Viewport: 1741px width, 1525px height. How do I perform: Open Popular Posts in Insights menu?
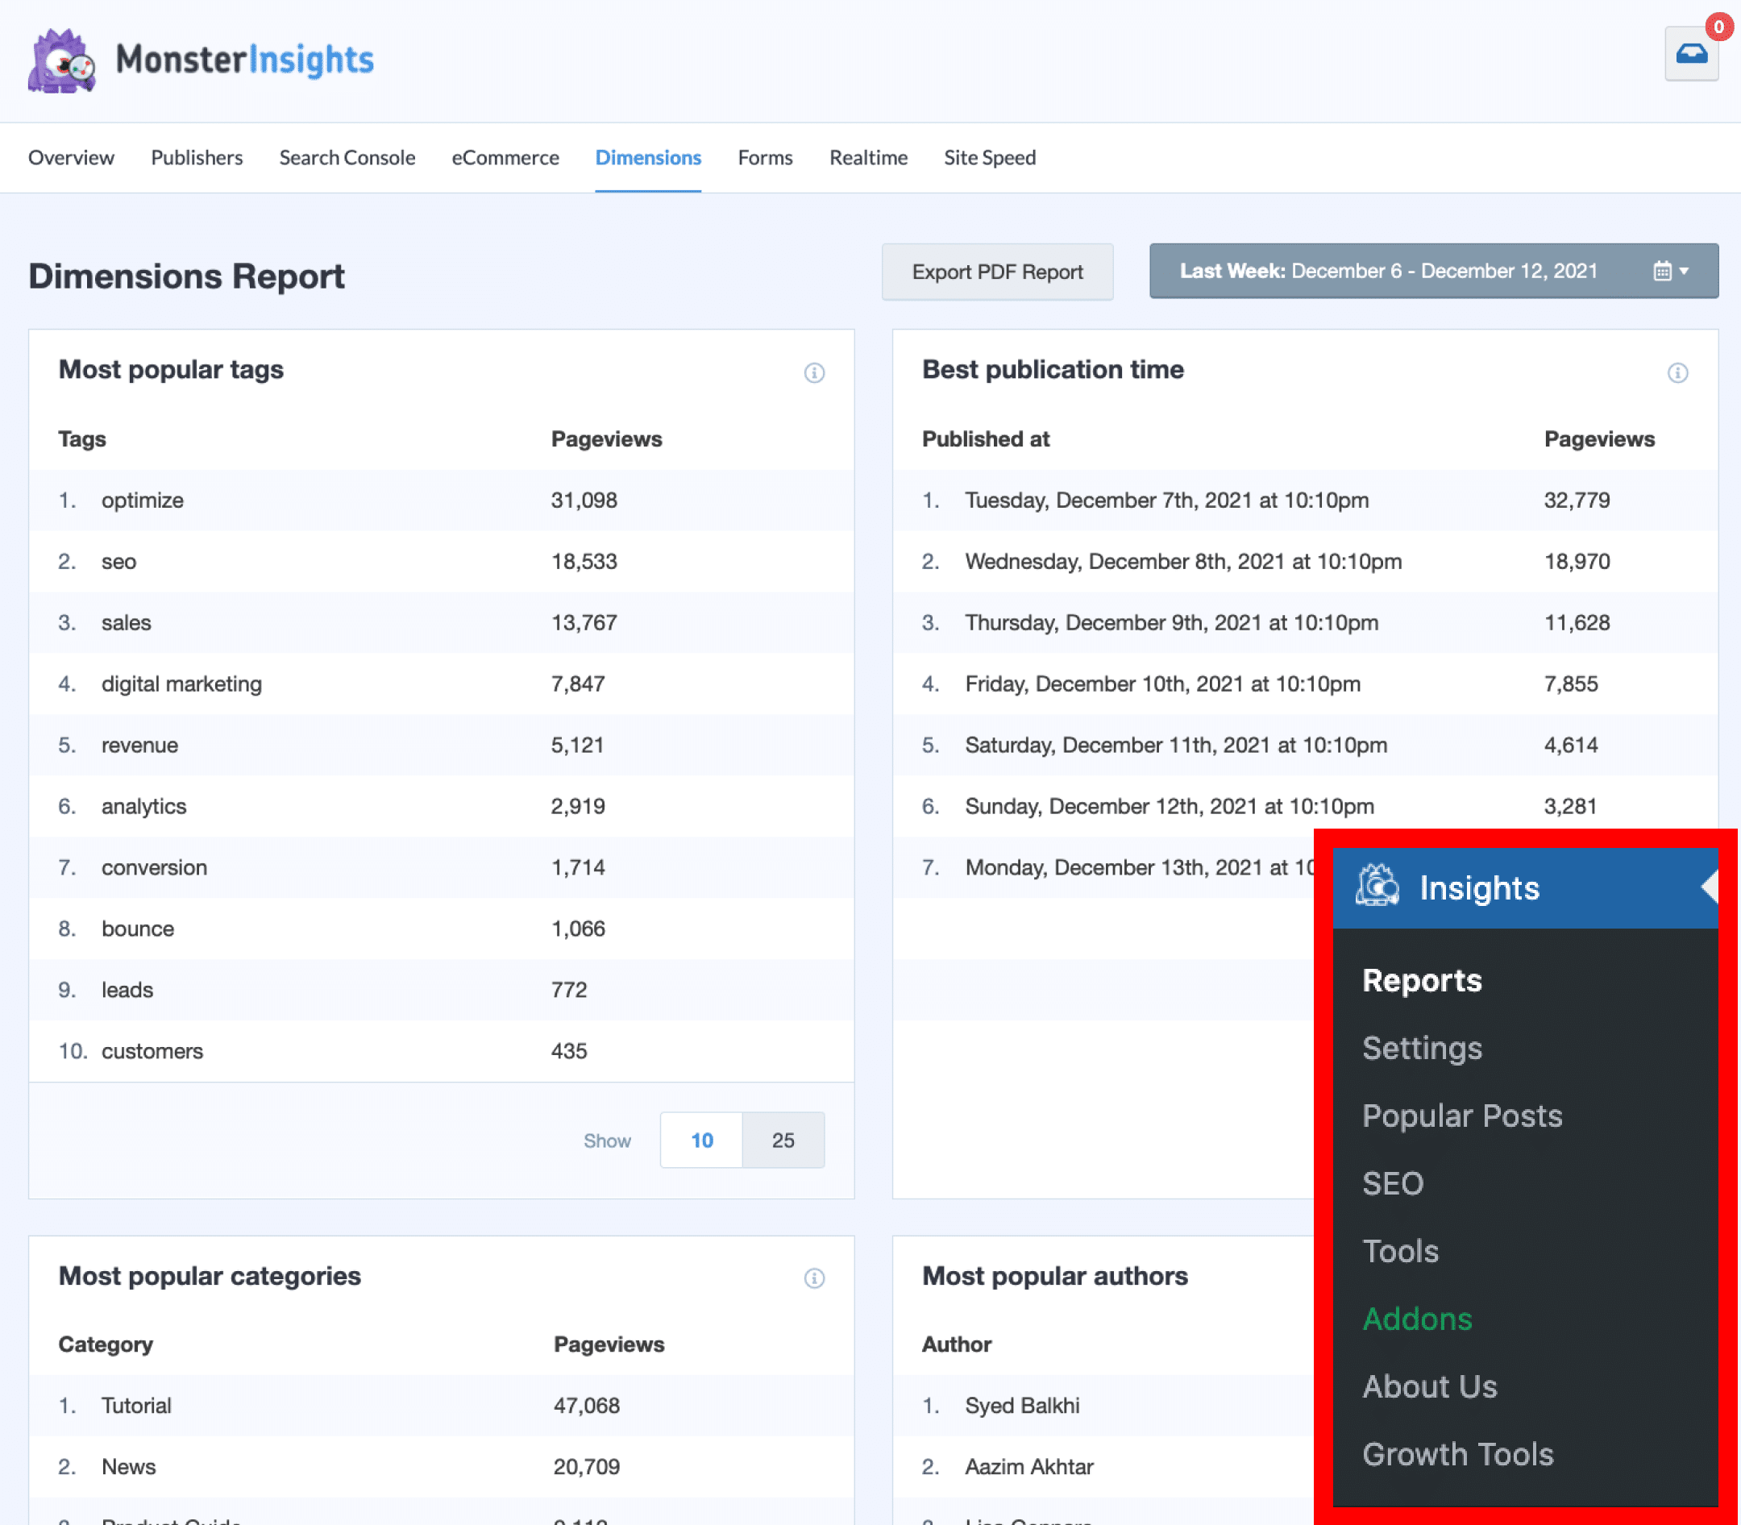click(1462, 1116)
